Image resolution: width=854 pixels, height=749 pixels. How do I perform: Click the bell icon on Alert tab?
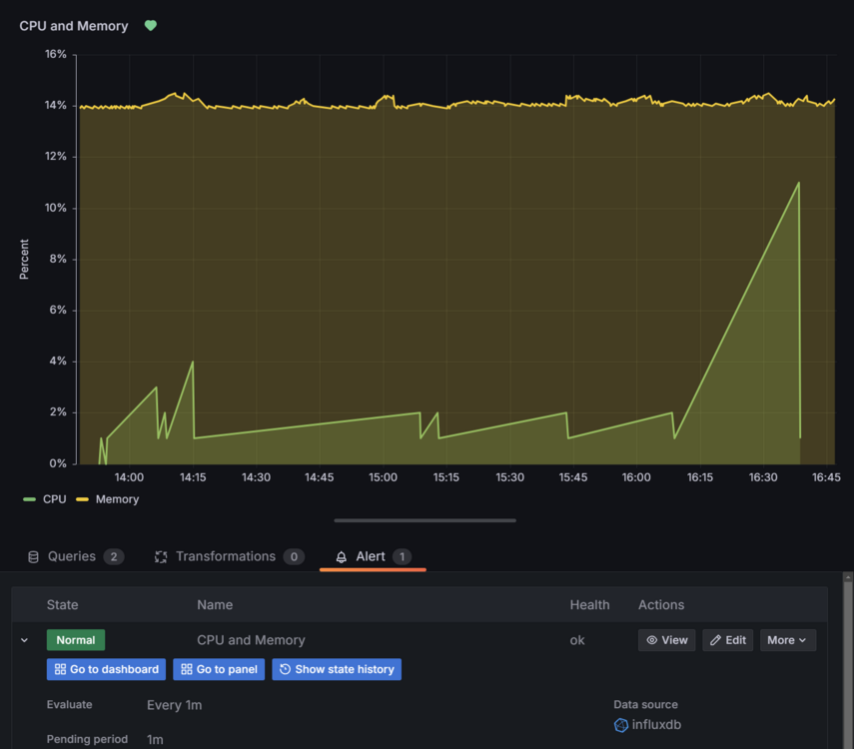(342, 557)
